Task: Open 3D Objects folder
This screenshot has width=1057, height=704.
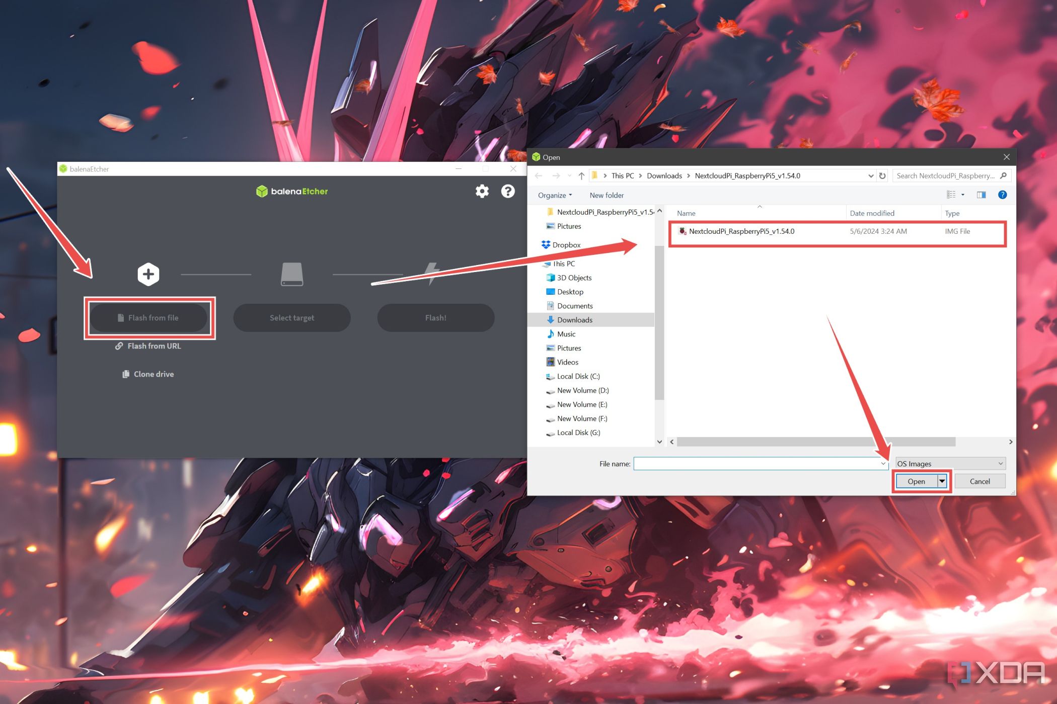Action: [x=569, y=278]
